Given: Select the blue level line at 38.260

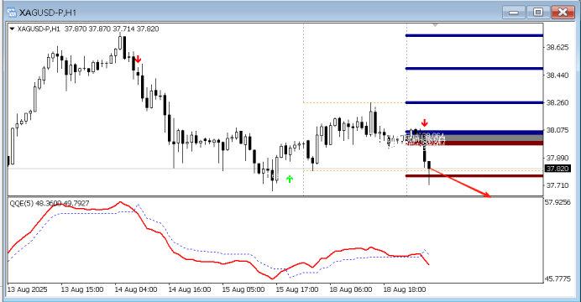Looking at the screenshot, I should (x=474, y=102).
